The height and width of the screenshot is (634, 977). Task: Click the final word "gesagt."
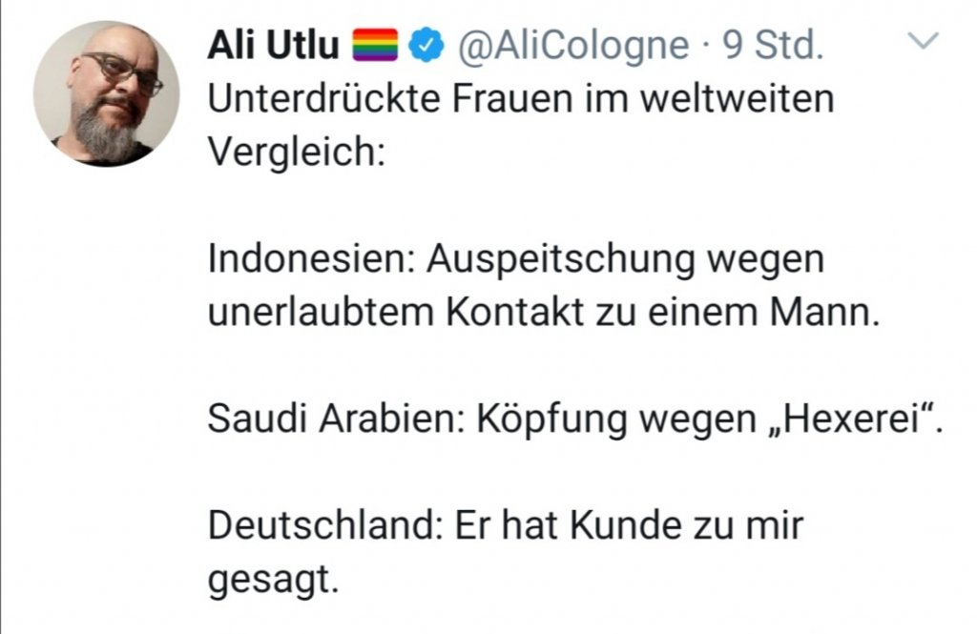(274, 578)
